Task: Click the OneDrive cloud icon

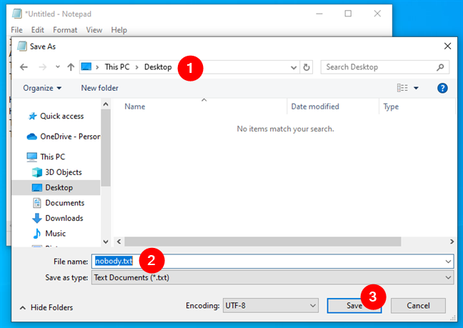Action: coord(32,136)
